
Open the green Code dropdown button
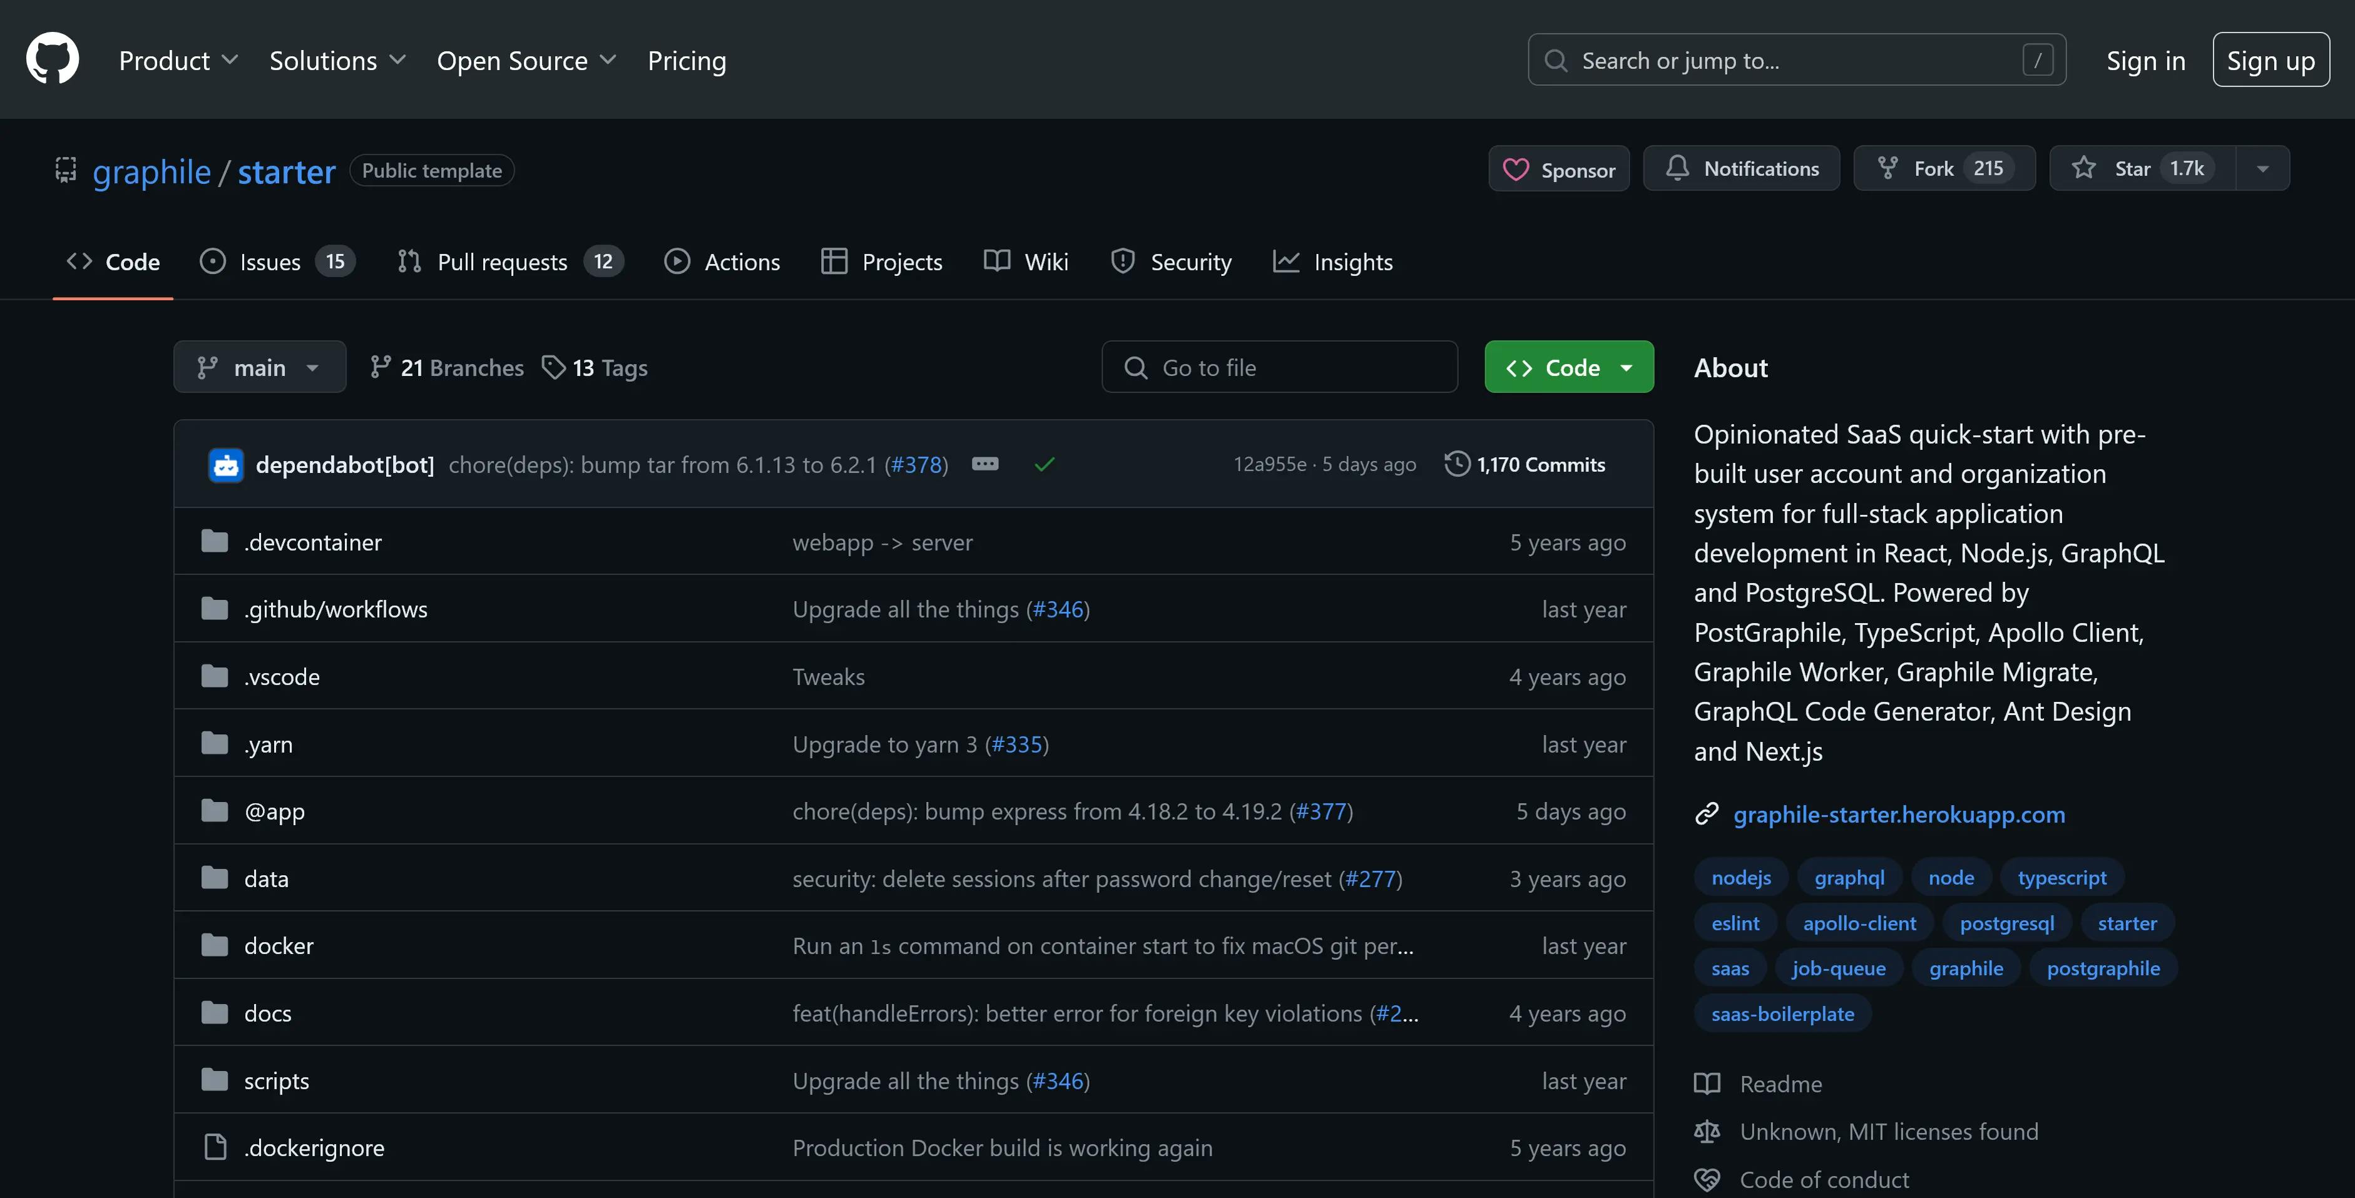pos(1569,367)
